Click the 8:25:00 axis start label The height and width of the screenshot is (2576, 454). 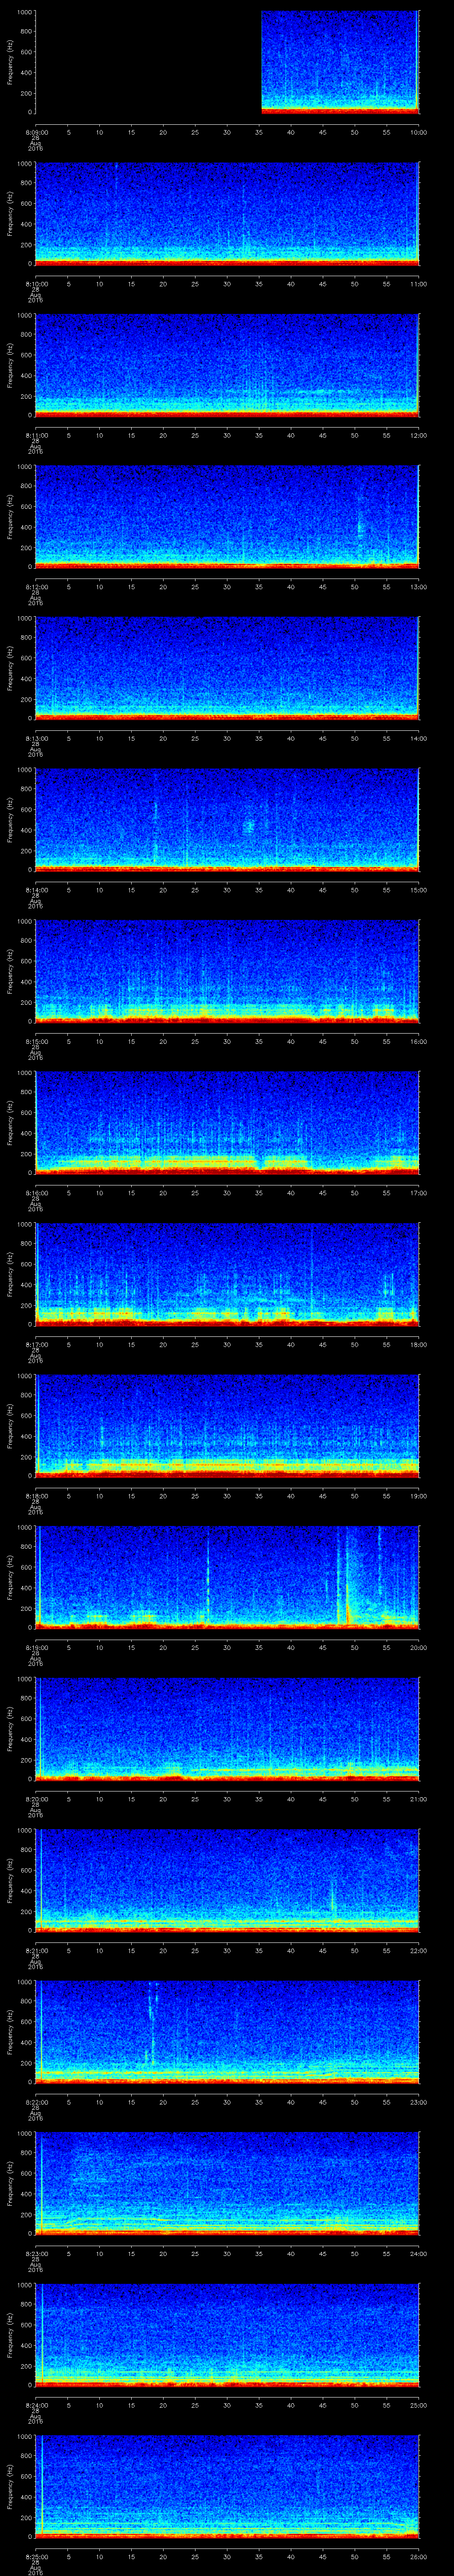tap(36, 2556)
